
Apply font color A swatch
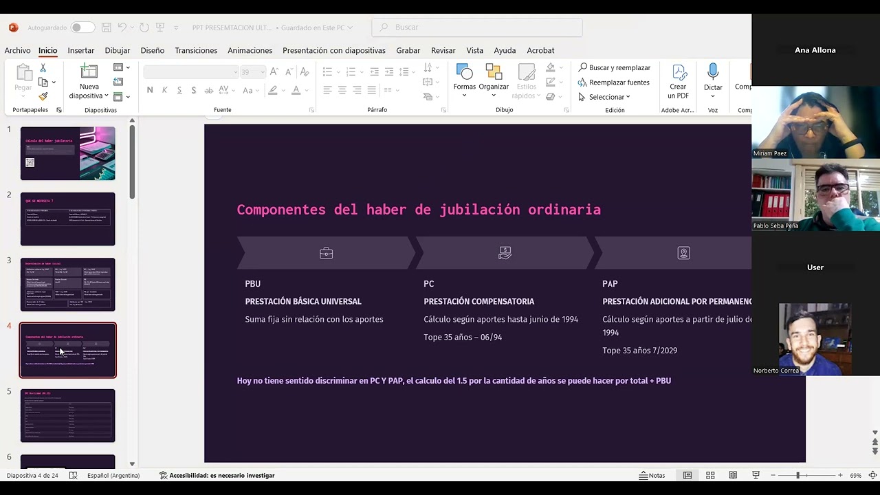point(296,90)
